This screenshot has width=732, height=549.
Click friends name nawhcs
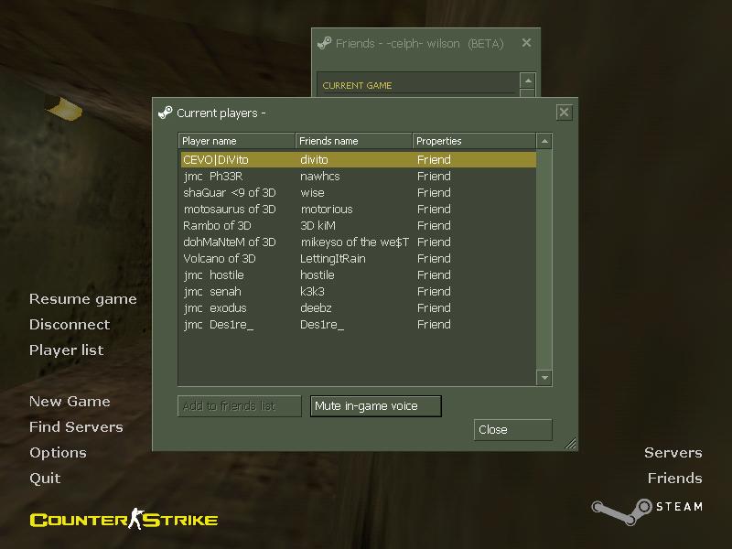[319, 176]
